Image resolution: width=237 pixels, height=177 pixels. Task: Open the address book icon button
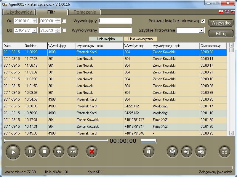[x=225, y=152]
